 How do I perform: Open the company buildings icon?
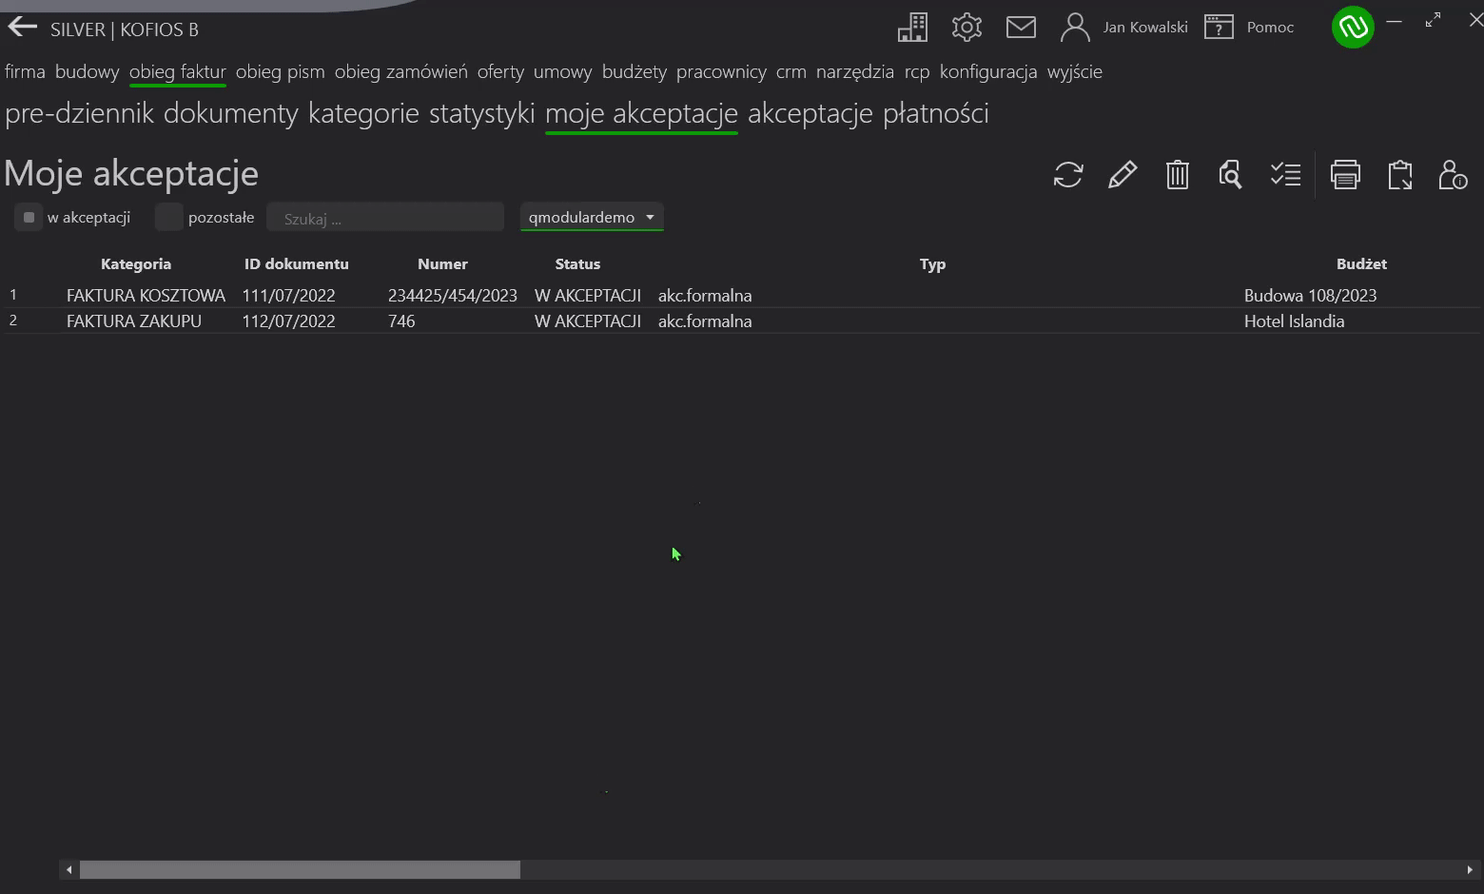click(x=912, y=28)
